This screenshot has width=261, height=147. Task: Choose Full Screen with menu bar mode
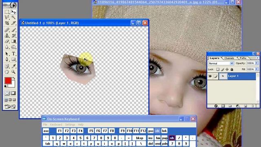pos(10,100)
